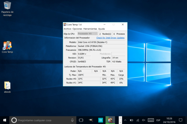187x124 pixels.
Task: Open the Windows Start menu
Action: pyautogui.click(x=5, y=120)
